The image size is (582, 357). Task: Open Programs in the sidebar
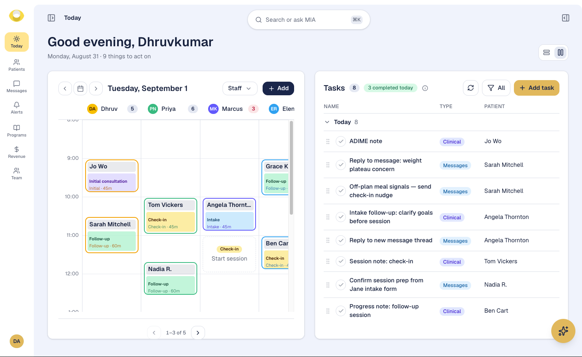tap(17, 131)
